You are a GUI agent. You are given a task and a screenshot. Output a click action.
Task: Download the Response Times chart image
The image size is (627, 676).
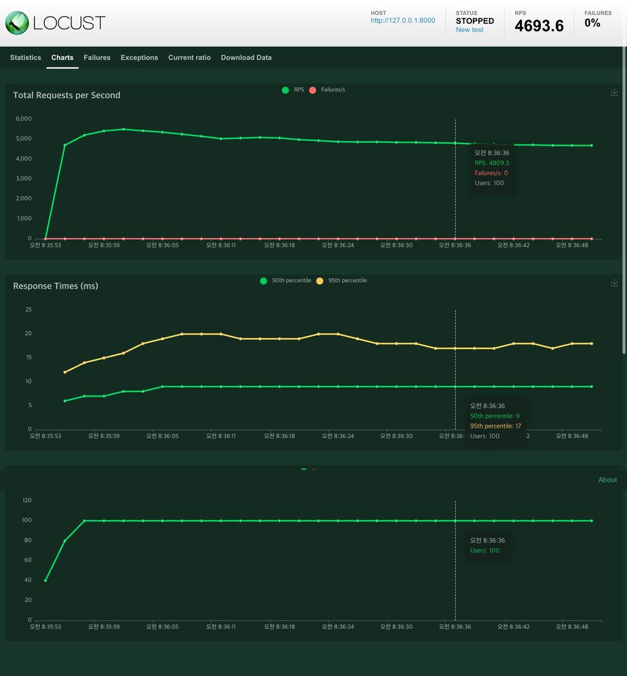614,283
